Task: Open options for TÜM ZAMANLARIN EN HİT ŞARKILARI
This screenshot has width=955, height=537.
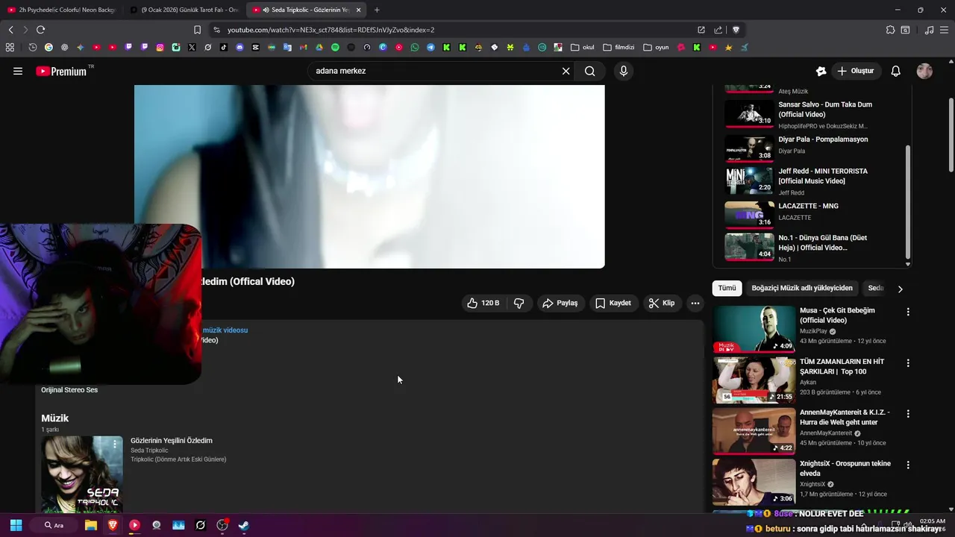Action: (x=908, y=363)
